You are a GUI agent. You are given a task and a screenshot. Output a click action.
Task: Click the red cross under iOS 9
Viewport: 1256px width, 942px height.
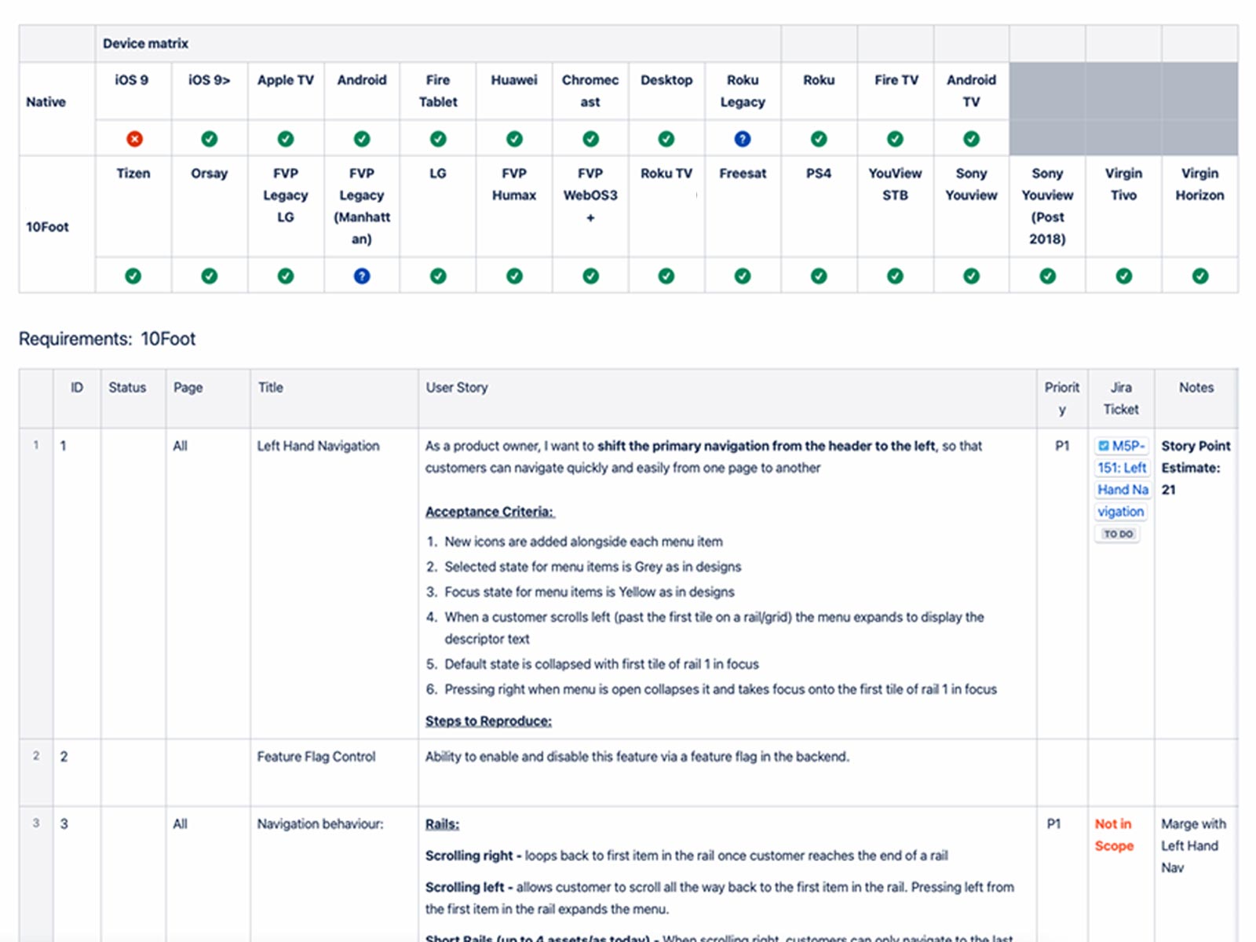coord(134,139)
